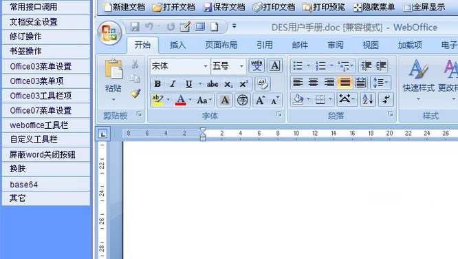The height and width of the screenshot is (259, 458).
Task: Toggle Justify alignment
Action: click(x=345, y=83)
